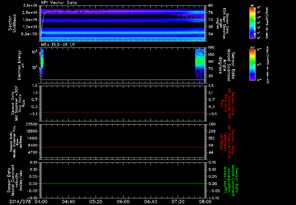Image resolution: width=296 pixels, height=205 pixels.
Task: Click the Model Scanner Pos Raw unitless axis title
Action: pos(16,142)
